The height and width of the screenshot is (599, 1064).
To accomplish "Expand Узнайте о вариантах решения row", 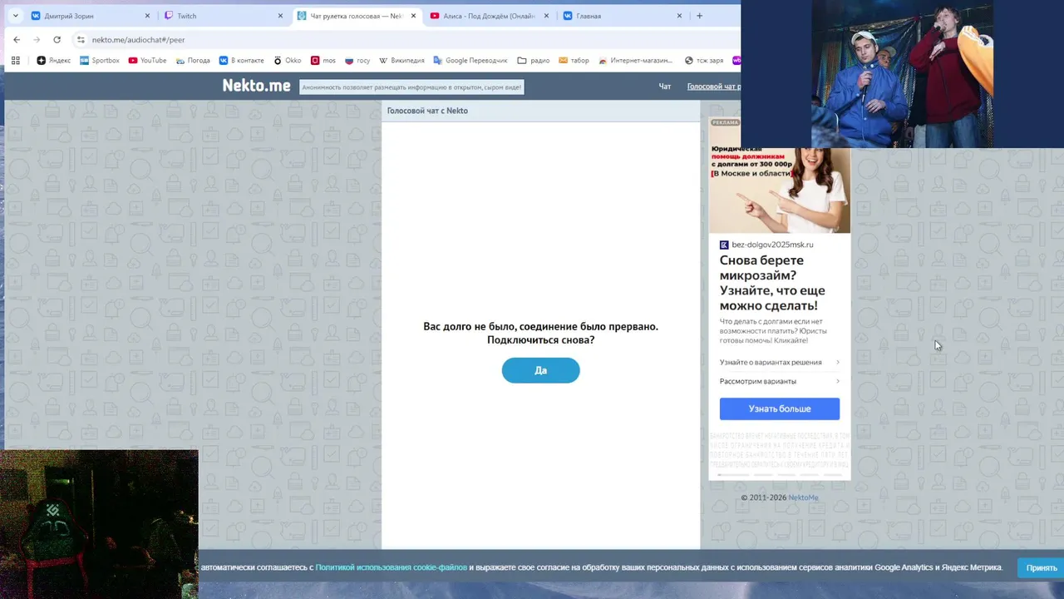I will coord(779,362).
